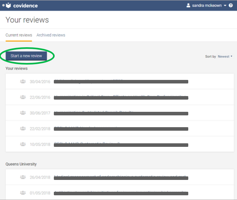
Task: Open the sandra mckeown account menu
Action: point(207,6)
